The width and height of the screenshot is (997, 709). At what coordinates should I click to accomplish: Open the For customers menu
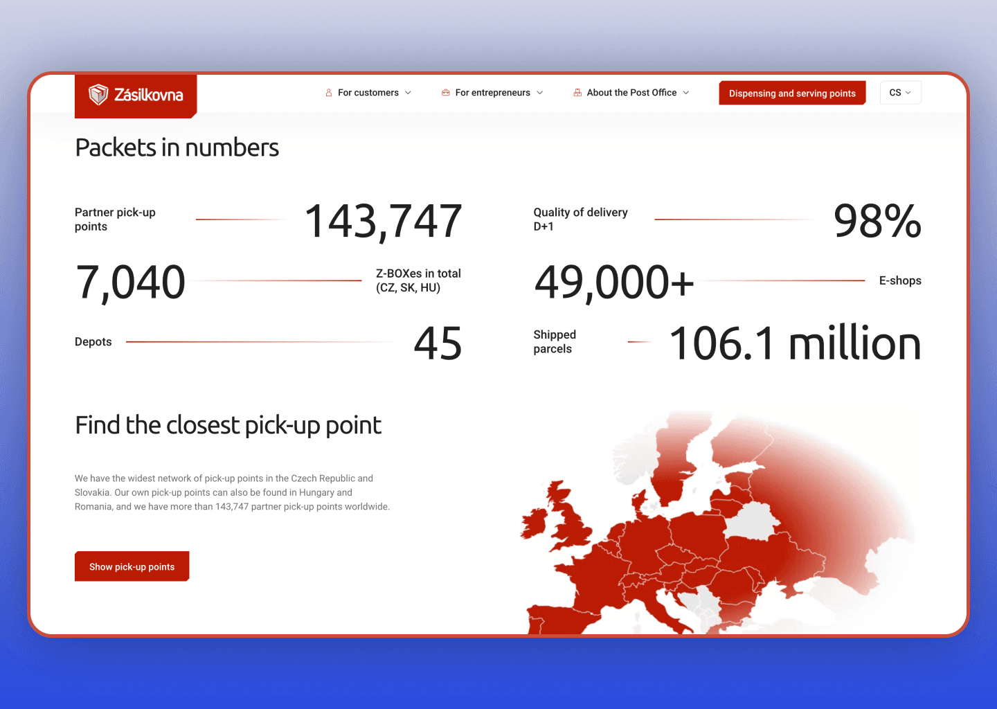click(x=368, y=93)
